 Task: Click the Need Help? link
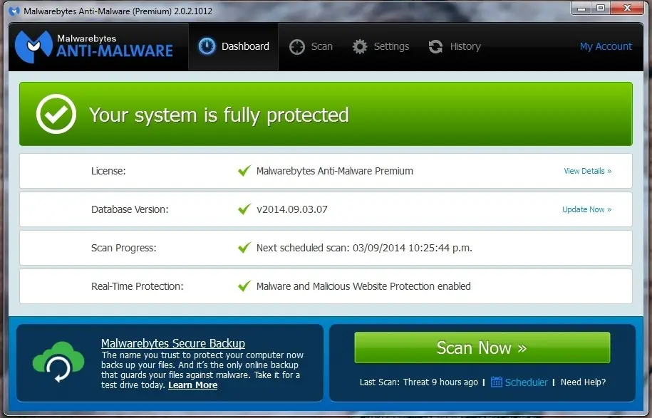(x=583, y=382)
